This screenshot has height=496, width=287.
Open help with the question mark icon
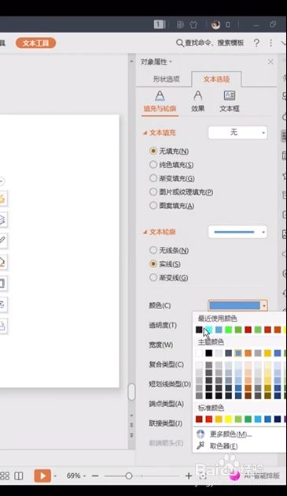click(x=256, y=43)
